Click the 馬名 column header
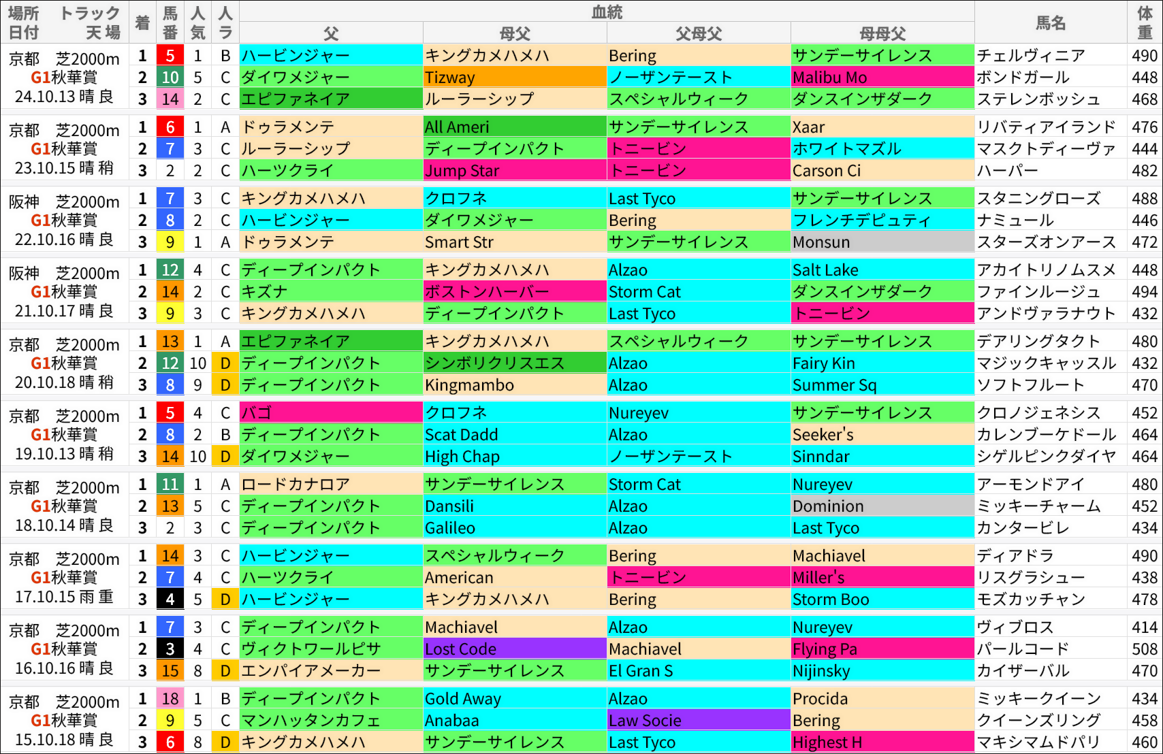Viewport: 1163px width, 754px height. 1050,22
